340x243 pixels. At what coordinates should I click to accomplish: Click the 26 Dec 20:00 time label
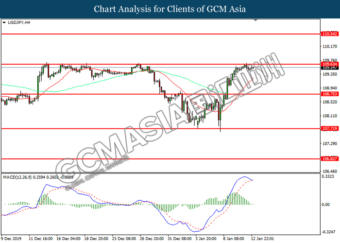tap(152, 239)
